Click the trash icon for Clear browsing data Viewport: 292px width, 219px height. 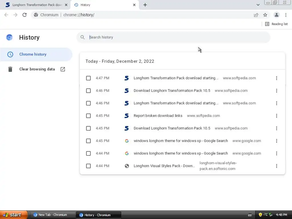coord(10,69)
